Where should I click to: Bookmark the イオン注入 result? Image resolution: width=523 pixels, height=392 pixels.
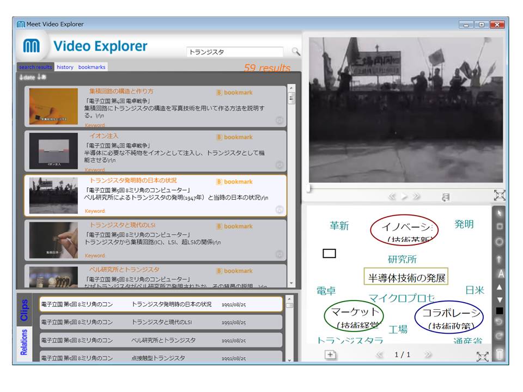coord(235,137)
